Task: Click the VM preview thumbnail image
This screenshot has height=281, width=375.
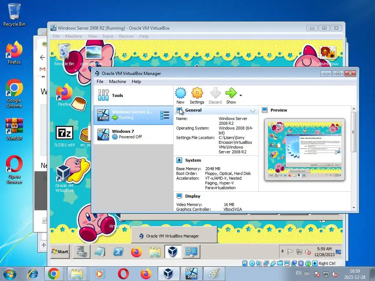Action: [304, 150]
